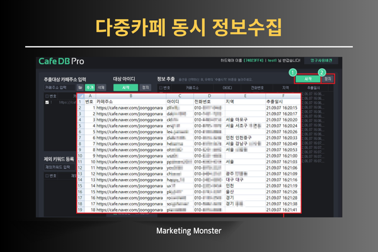378x252 pixels.
Task: Click Excel cell 21.09.07 16:20:15
Action: coord(283,108)
